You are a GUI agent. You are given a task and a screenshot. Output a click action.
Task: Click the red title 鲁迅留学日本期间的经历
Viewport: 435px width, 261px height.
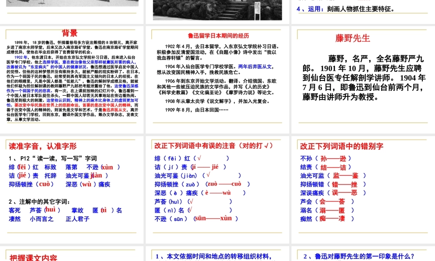tap(218, 36)
